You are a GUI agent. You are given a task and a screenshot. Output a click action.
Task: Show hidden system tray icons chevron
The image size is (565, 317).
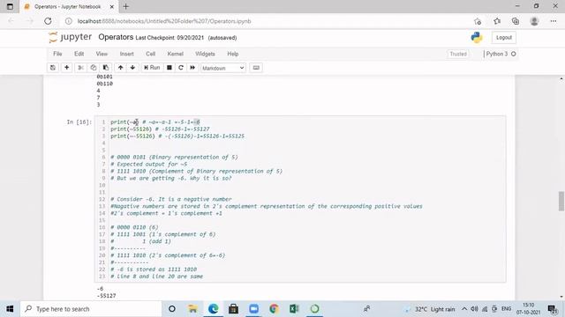[464, 309]
